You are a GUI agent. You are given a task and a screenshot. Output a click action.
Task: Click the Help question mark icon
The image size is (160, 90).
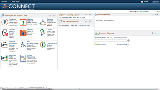coord(155,11)
